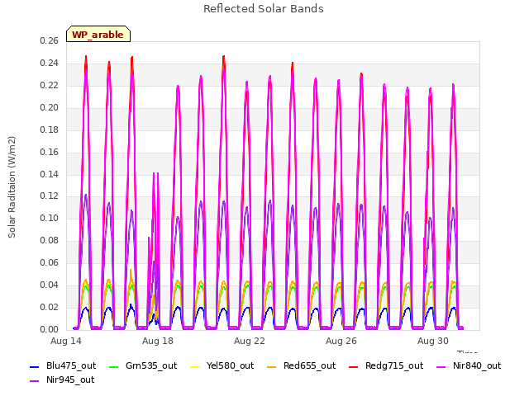Click the 0.06 y-axis tick label
This screenshot has height=396, width=529.
49,262
